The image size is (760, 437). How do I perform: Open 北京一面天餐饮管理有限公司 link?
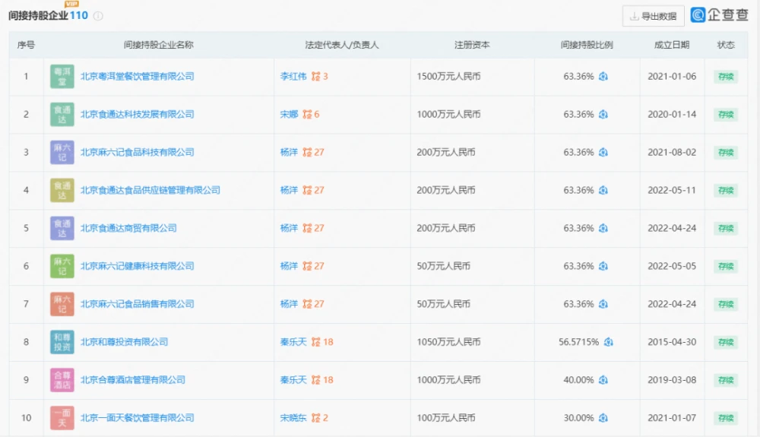point(137,418)
